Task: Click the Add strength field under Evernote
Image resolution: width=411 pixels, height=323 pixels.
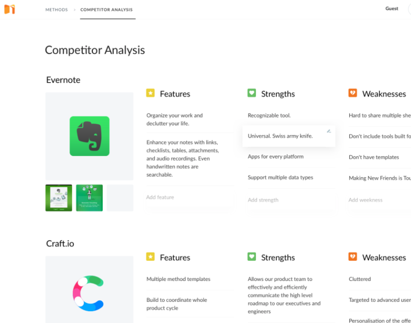Action: tap(263, 200)
